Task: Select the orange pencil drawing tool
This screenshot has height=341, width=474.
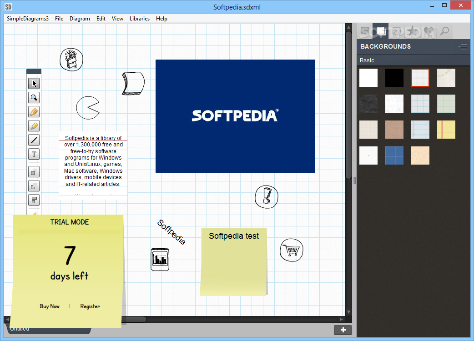Action: coord(34,112)
